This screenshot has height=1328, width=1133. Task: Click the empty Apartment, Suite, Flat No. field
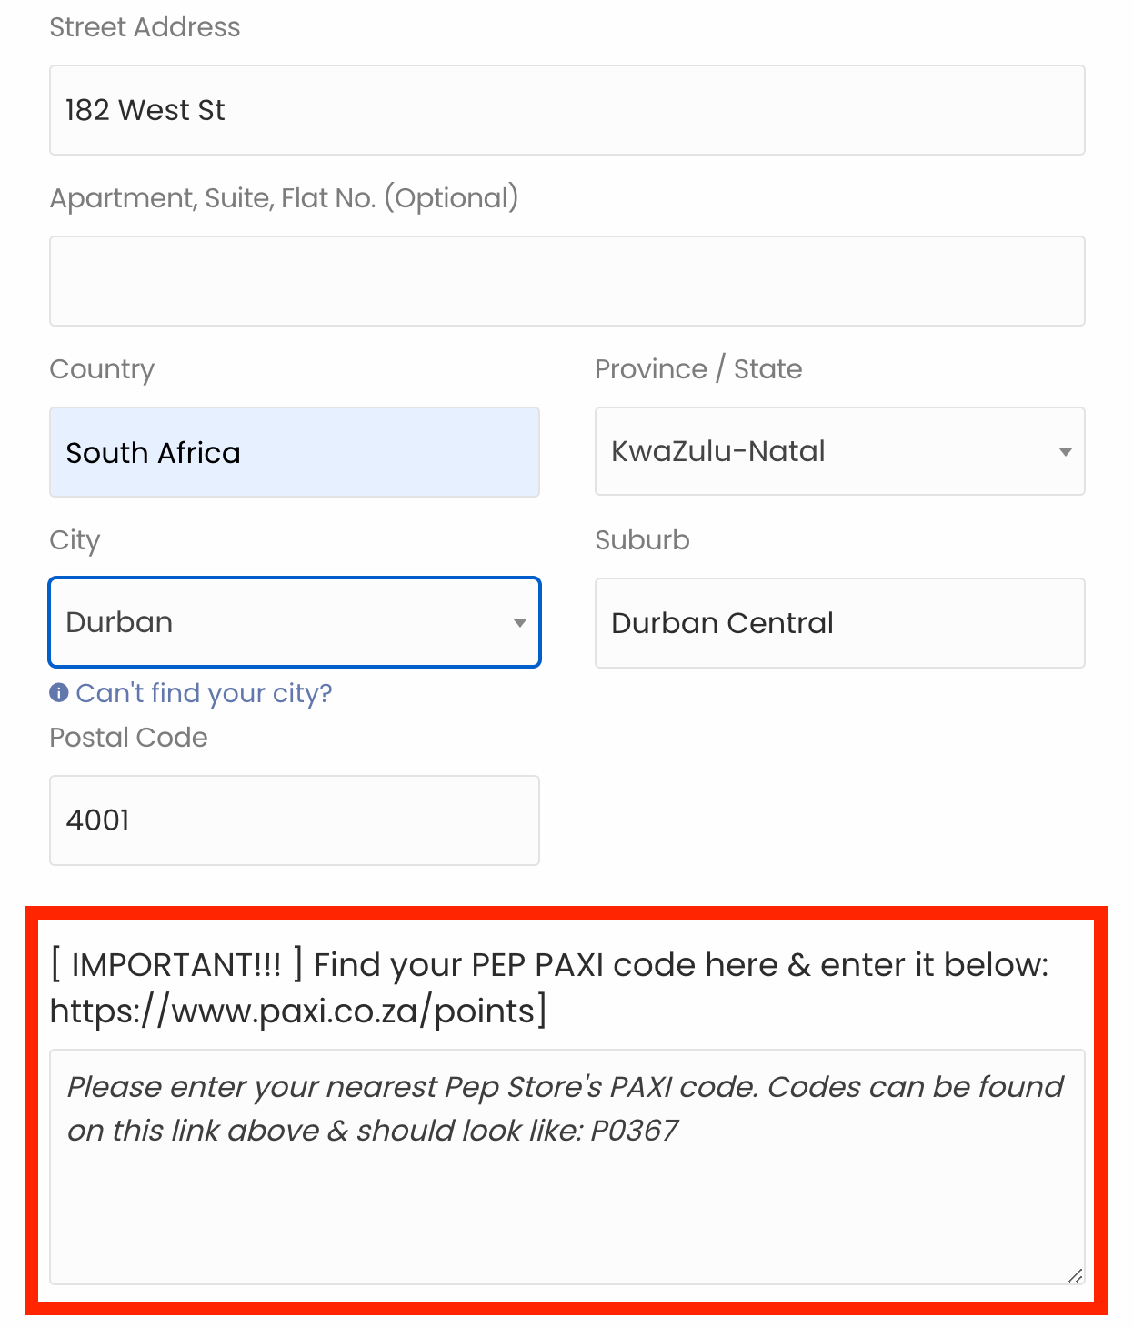pos(566,281)
